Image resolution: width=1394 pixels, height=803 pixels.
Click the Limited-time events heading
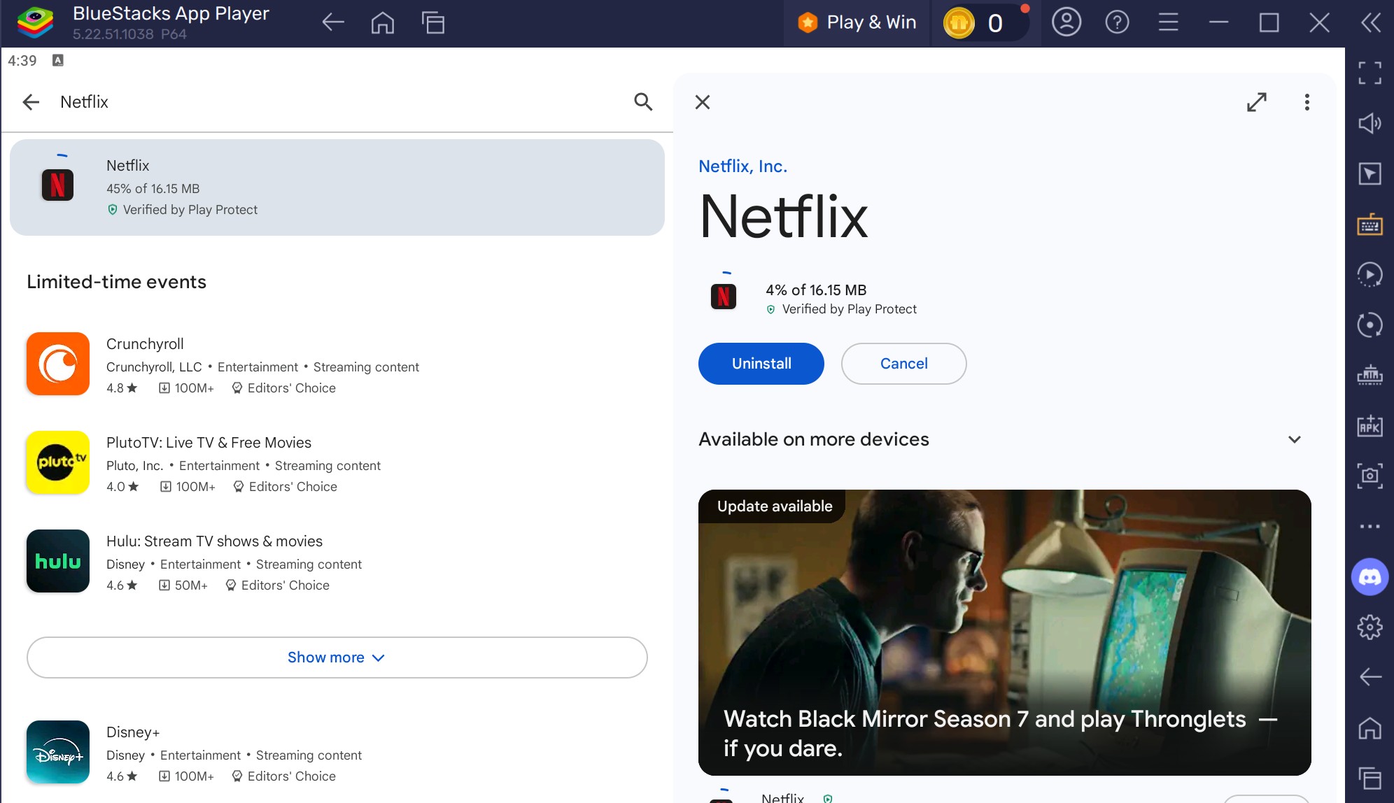116,282
